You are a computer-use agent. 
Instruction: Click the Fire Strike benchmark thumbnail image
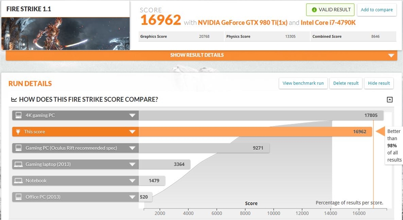[66, 33]
